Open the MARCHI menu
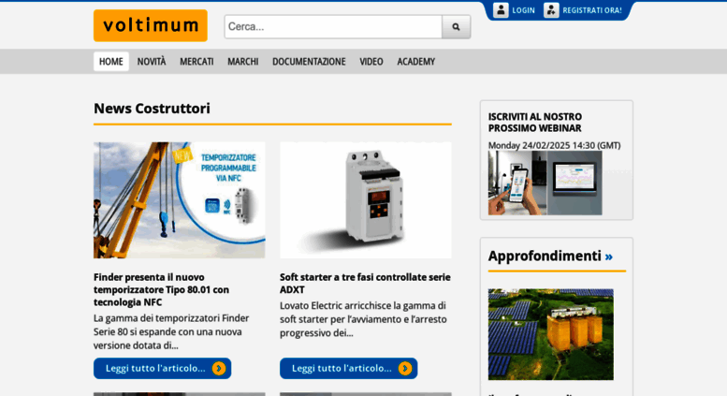The width and height of the screenshot is (727, 396). (x=243, y=62)
